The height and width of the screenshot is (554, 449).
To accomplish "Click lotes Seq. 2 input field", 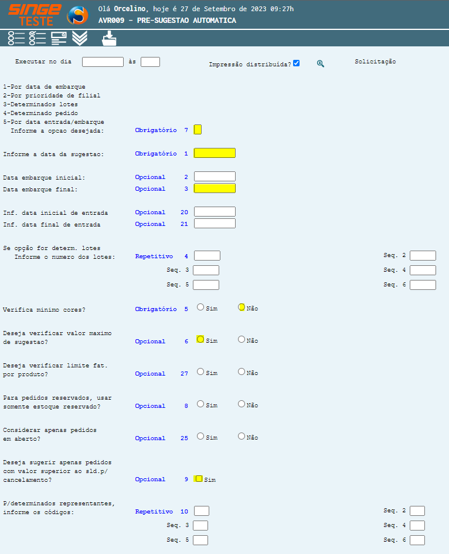I will (x=423, y=255).
